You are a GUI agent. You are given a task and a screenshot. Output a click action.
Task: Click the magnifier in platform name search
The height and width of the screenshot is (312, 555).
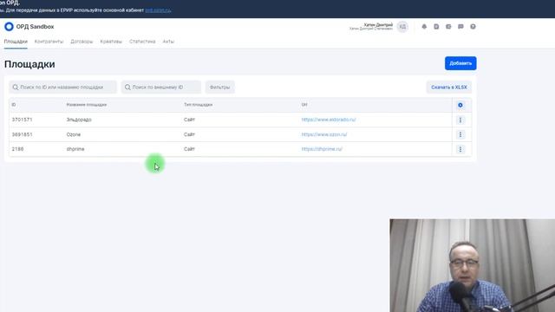click(x=16, y=87)
